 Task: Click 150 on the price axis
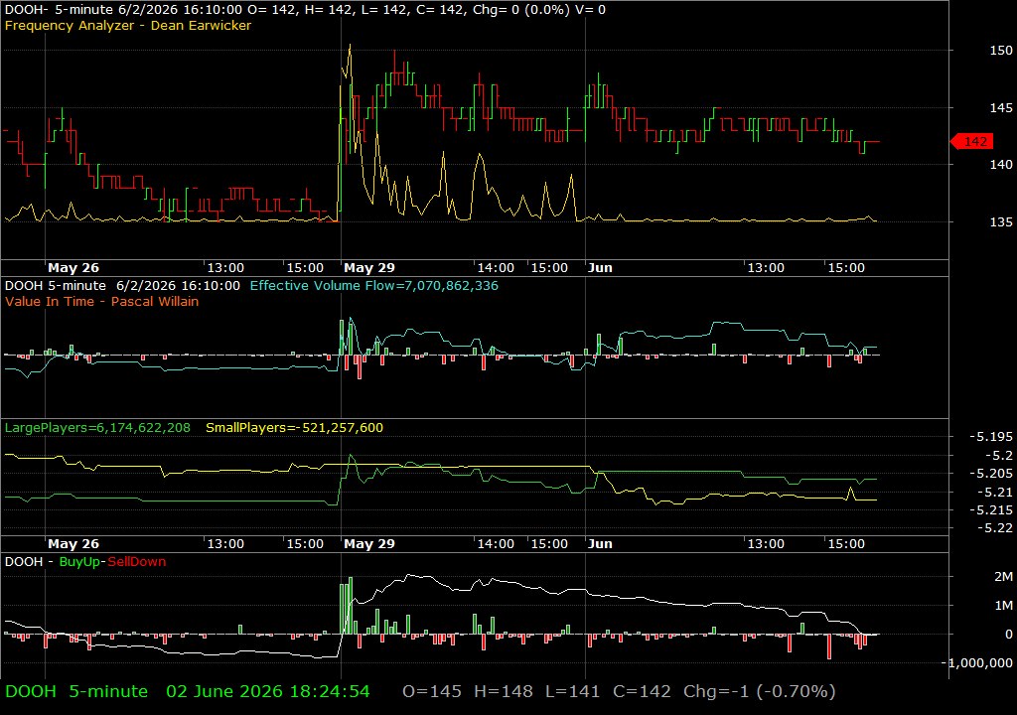tap(1001, 50)
